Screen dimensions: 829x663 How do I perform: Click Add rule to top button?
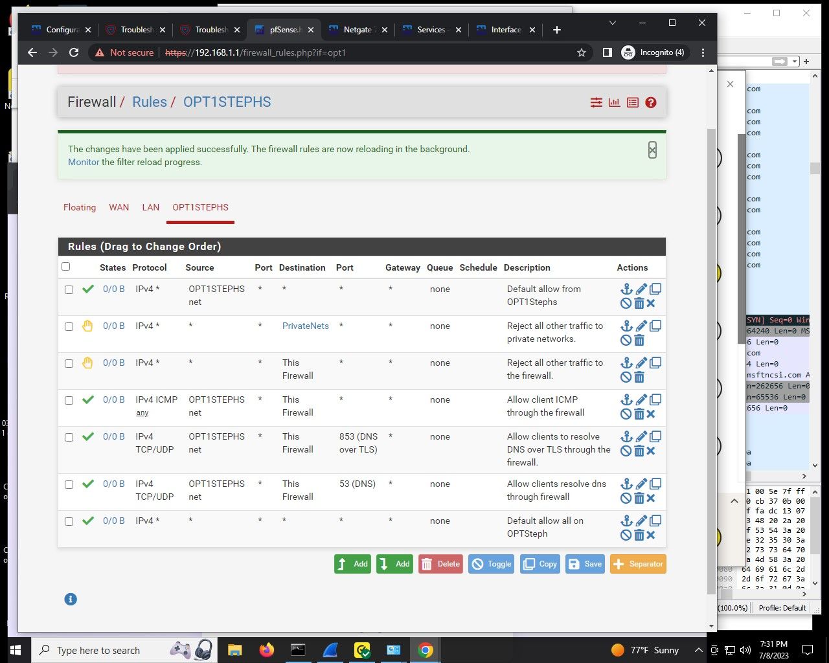pos(352,564)
